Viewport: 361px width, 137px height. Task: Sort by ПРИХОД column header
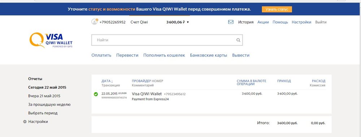pos(284,81)
